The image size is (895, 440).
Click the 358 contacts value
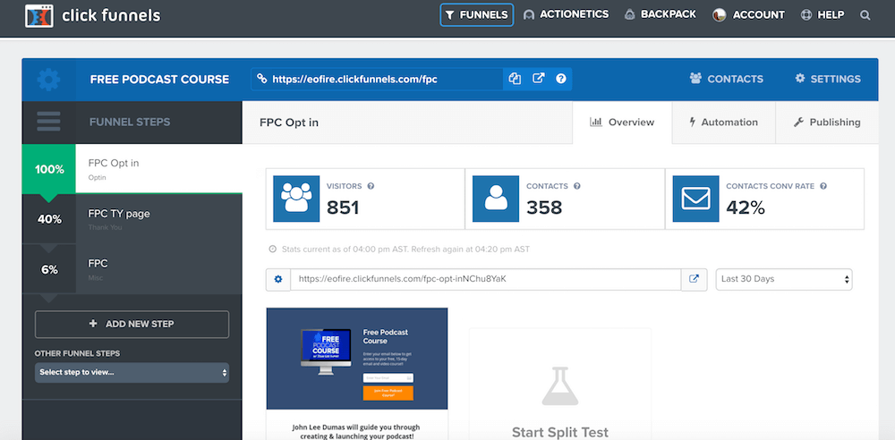pos(544,207)
